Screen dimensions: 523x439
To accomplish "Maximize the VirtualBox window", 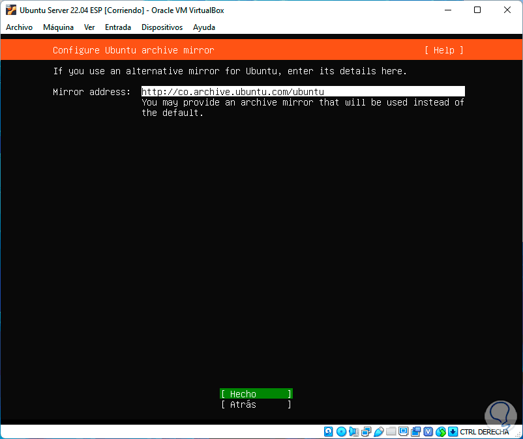I will tap(477, 10).
